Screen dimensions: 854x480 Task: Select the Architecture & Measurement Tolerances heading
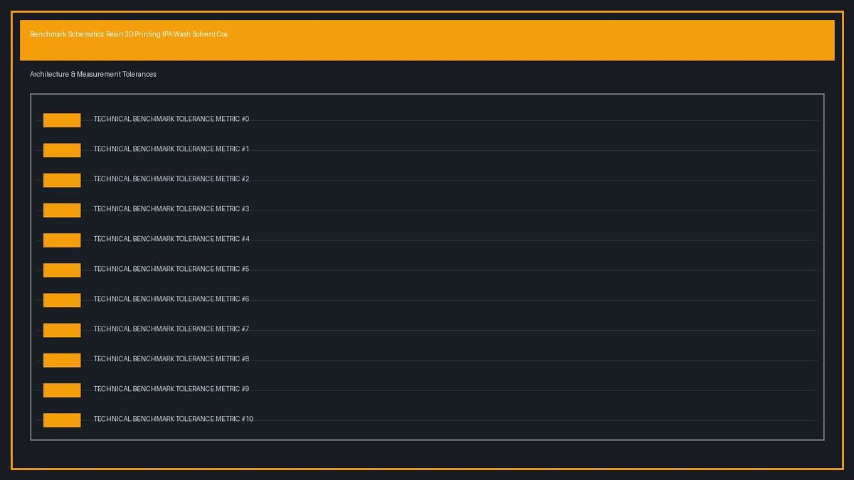(x=93, y=74)
